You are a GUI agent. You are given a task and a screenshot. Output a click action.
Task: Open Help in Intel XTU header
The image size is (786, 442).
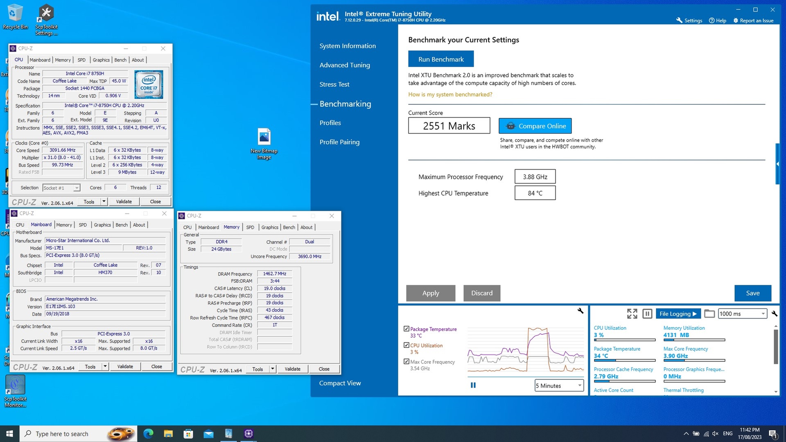tap(718, 20)
